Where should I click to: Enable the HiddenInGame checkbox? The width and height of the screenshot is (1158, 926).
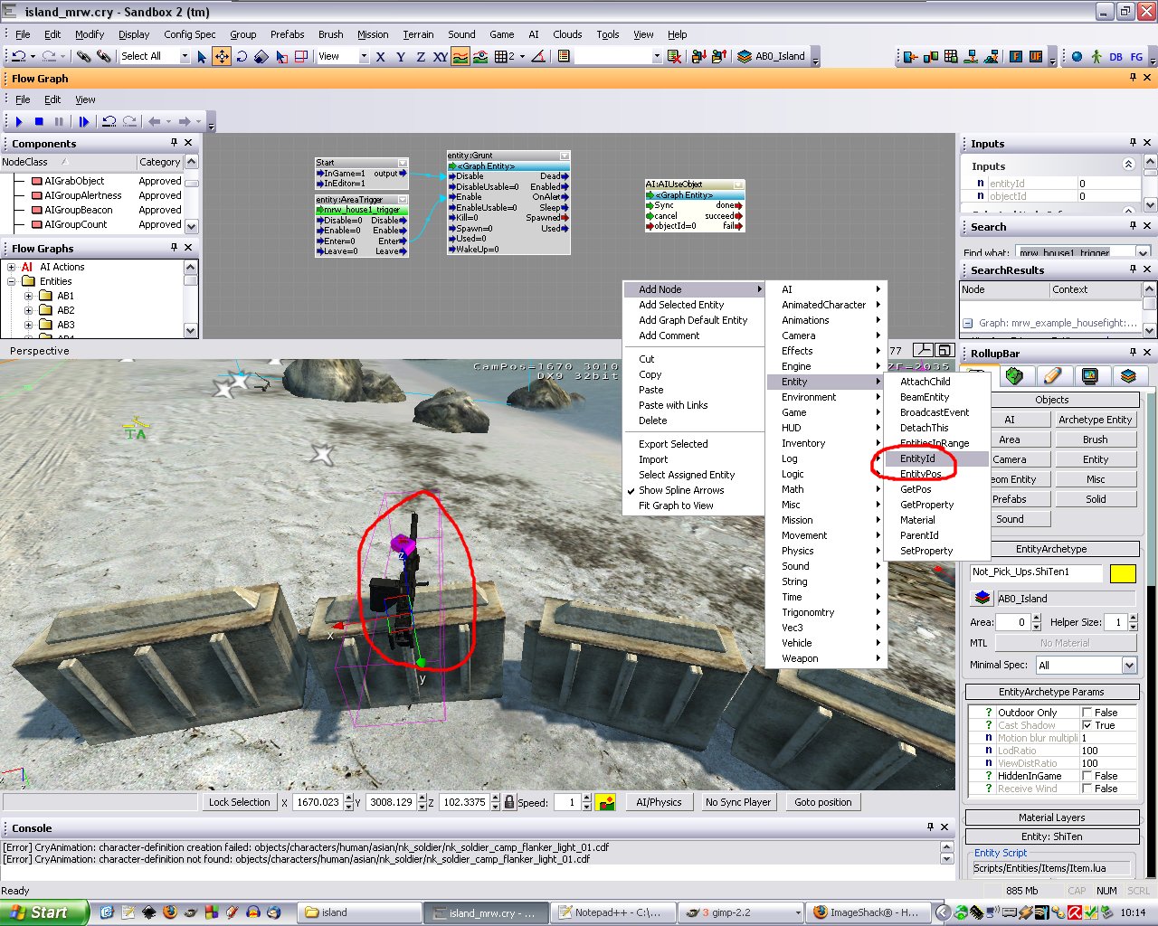click(x=1087, y=776)
